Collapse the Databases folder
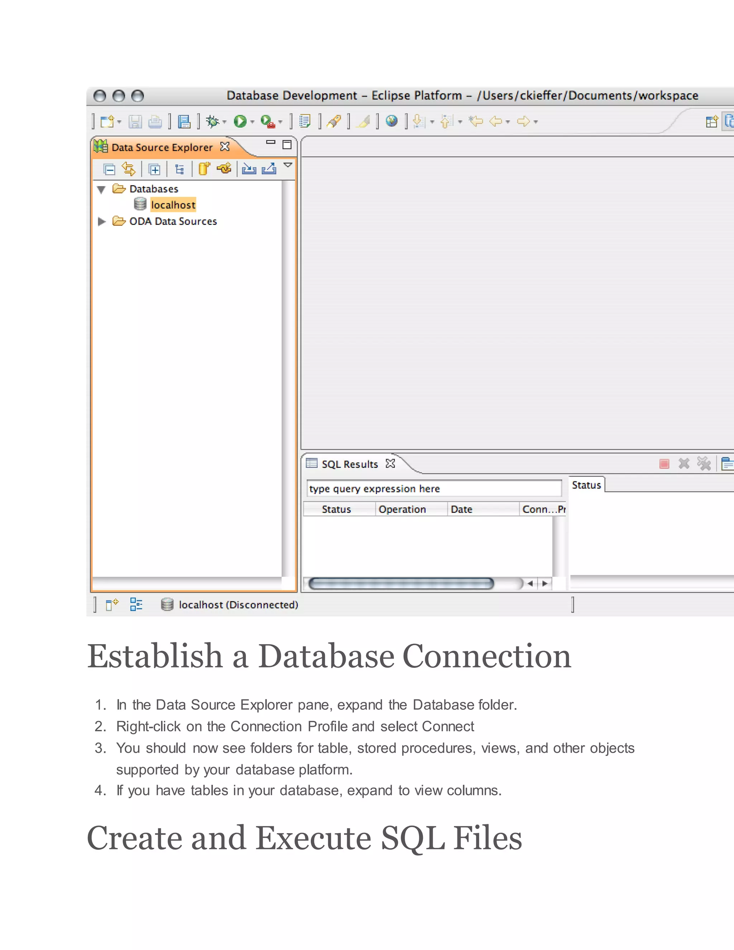This screenshot has height=950, width=734. click(x=101, y=190)
